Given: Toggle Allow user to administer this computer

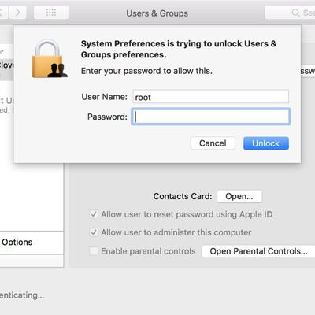Looking at the screenshot, I should point(94,232).
